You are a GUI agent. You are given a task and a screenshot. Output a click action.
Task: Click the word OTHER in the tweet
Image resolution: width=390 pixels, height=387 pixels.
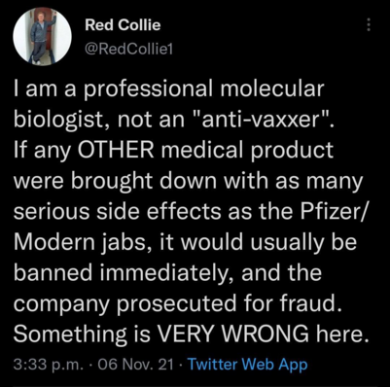point(118,150)
